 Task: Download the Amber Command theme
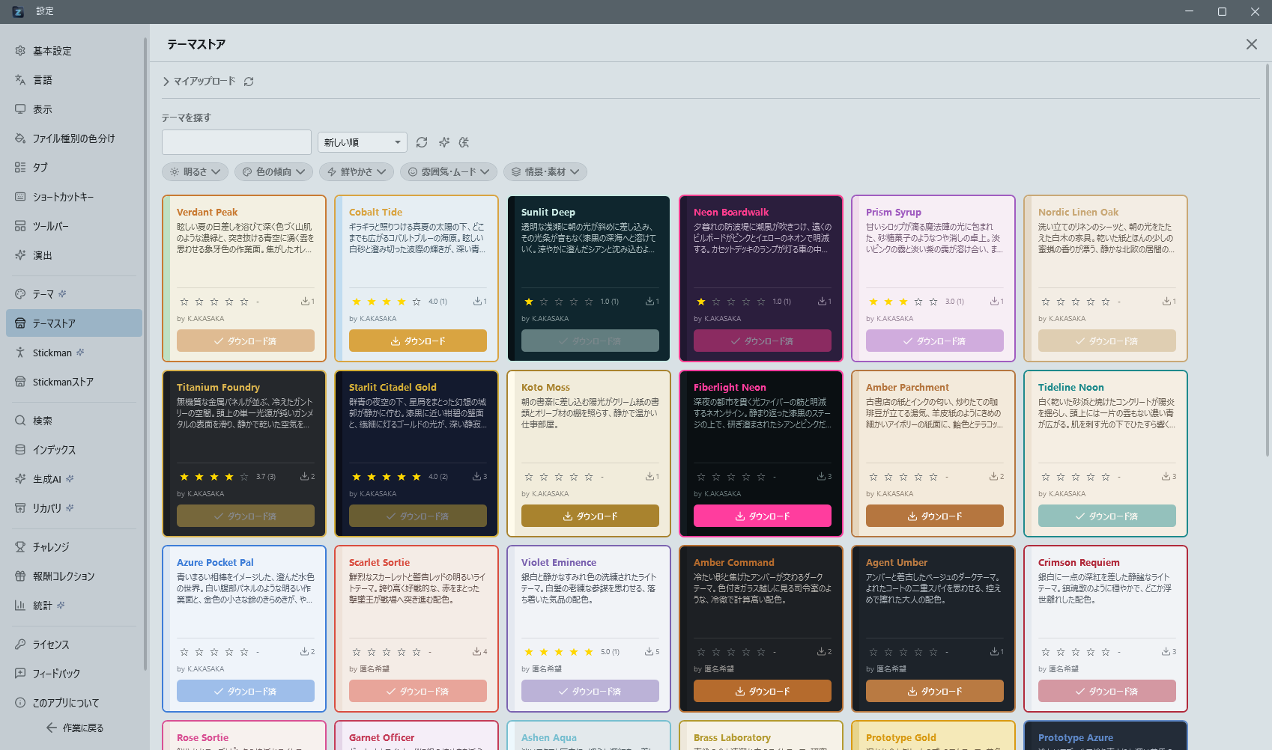763,691
